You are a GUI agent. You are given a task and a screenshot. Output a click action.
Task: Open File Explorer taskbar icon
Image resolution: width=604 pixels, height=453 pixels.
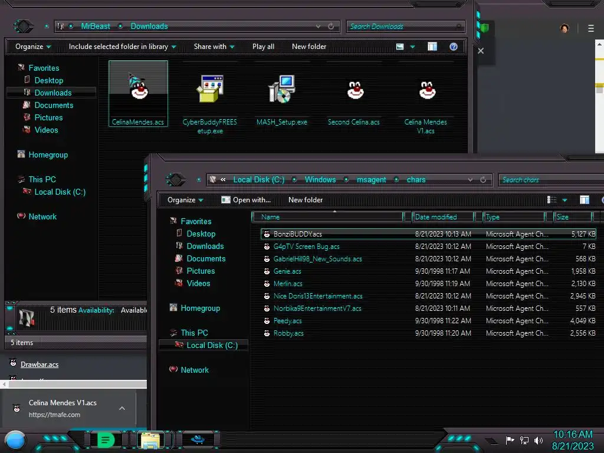(x=151, y=440)
